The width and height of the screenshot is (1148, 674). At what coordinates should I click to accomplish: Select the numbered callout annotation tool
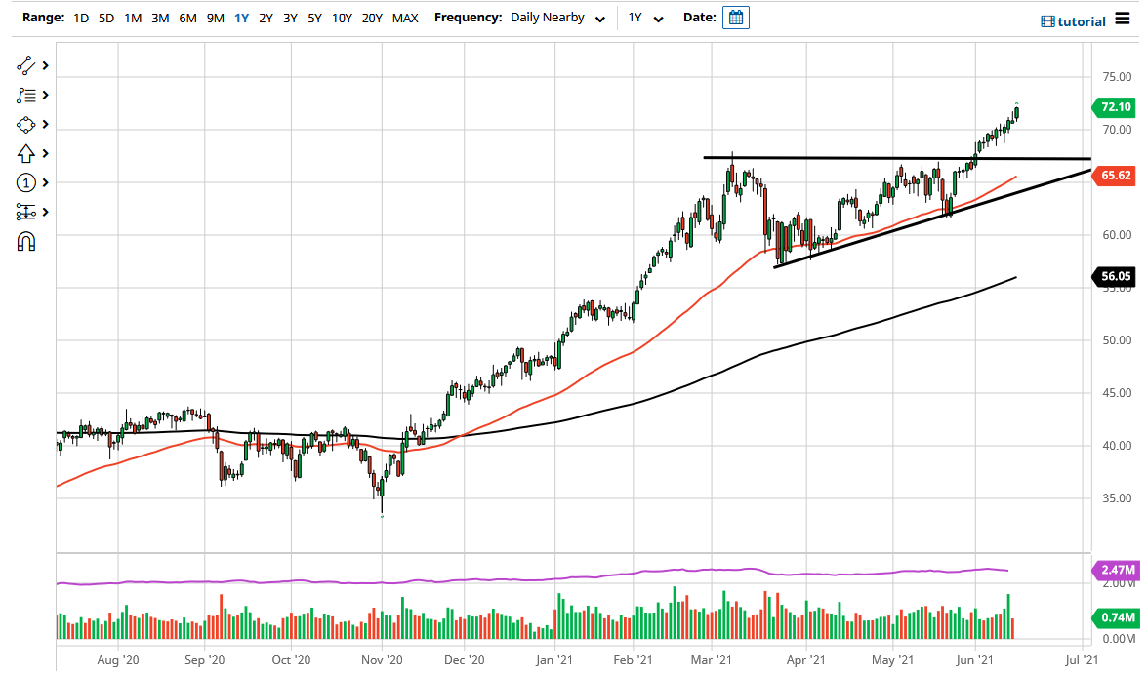click(x=26, y=182)
